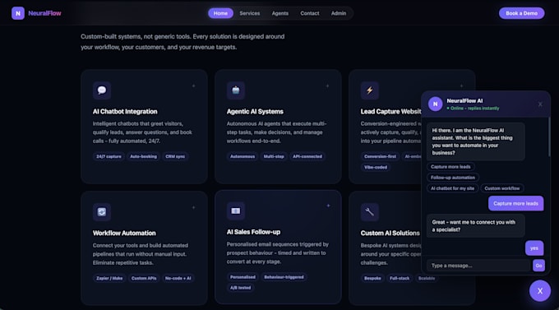Click the API-connected tag
Screen dimensions: 559x310
coord(307,156)
